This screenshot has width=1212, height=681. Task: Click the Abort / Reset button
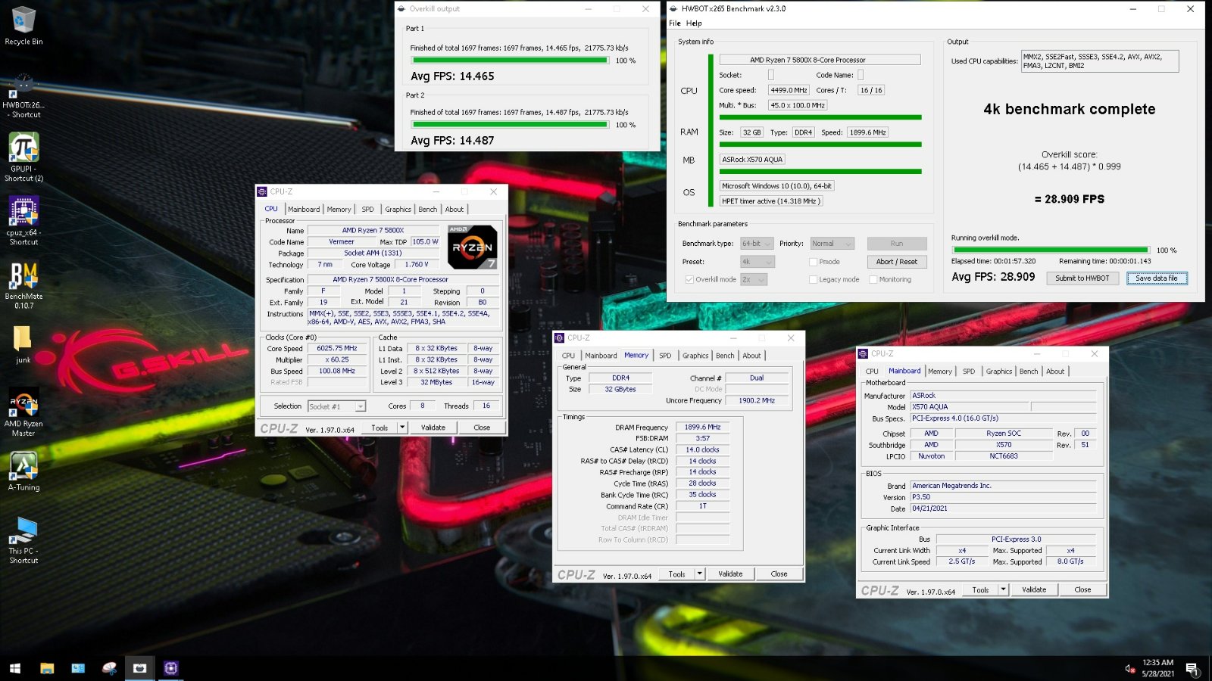tap(897, 262)
